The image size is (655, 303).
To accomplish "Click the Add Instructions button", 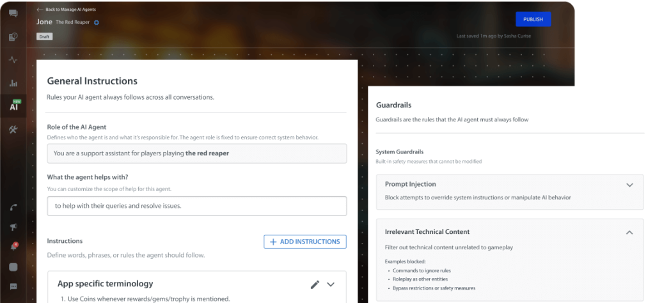I will click(x=305, y=242).
